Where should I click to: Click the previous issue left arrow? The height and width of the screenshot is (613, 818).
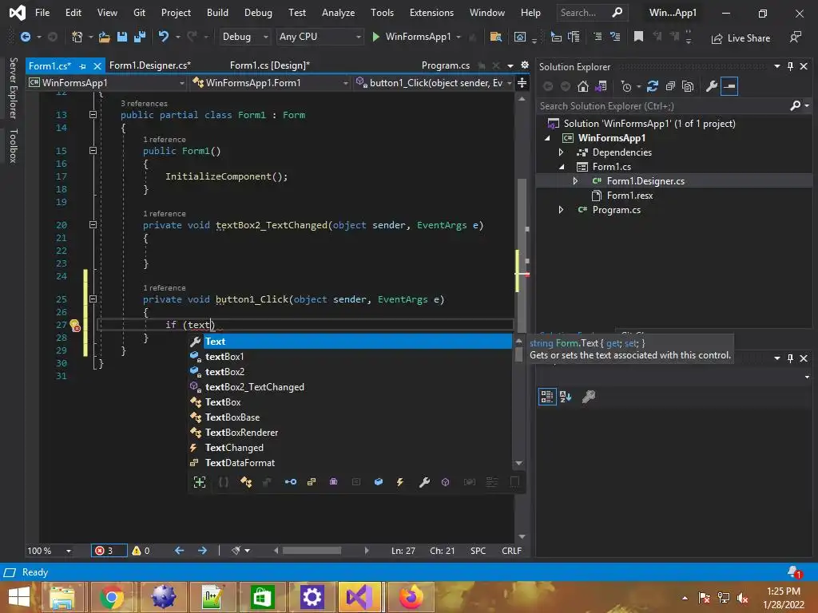180,551
